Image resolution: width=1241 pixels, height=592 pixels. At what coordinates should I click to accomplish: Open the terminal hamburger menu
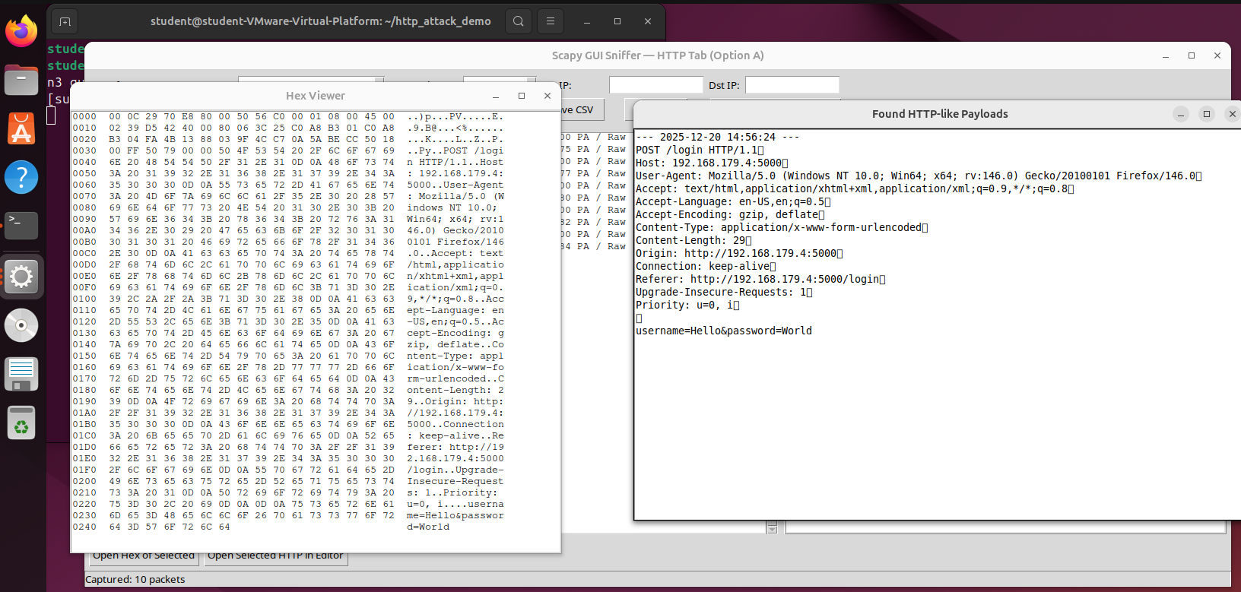coord(551,21)
